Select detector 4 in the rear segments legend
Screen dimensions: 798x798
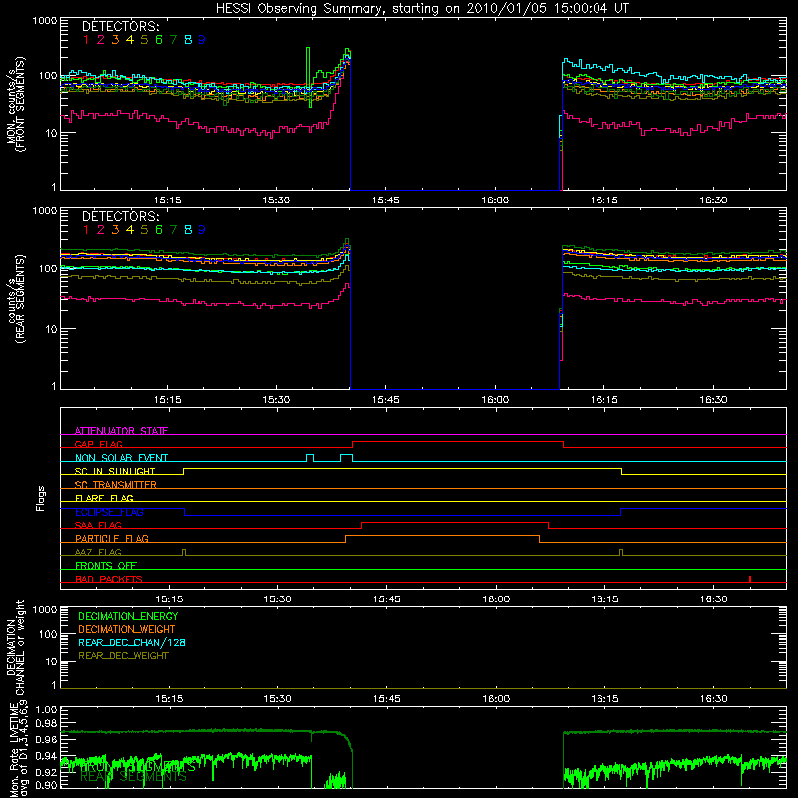130,230
